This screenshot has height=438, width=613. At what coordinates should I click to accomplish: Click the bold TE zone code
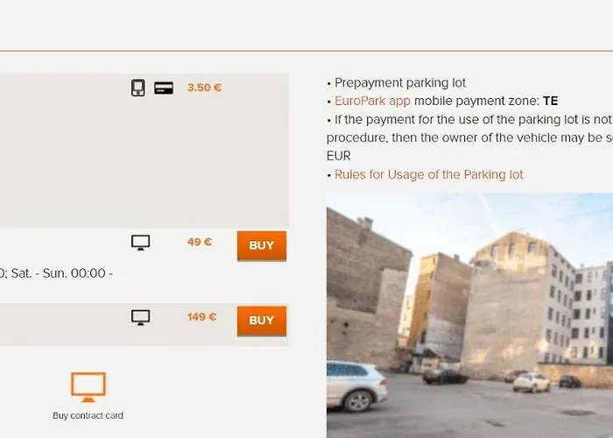pyautogui.click(x=551, y=101)
